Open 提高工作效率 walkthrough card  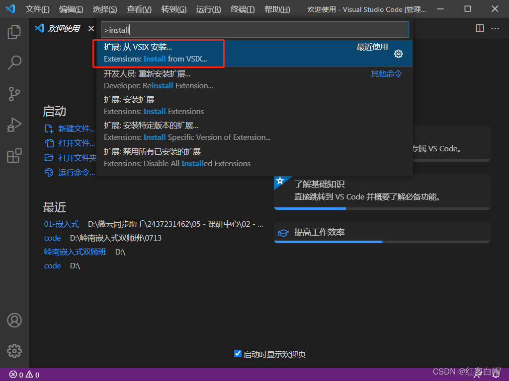382,232
